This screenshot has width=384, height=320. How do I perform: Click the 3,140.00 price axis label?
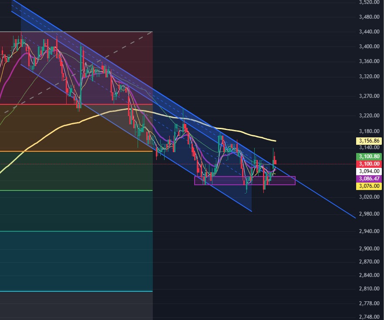tap(369, 147)
